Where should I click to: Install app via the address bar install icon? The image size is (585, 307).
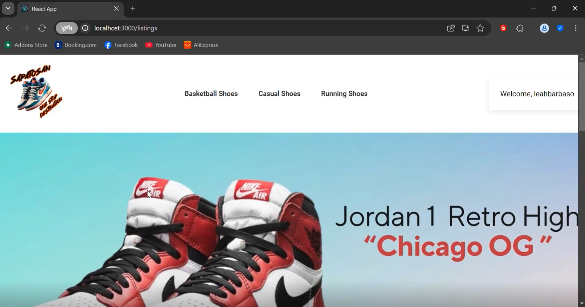[465, 28]
